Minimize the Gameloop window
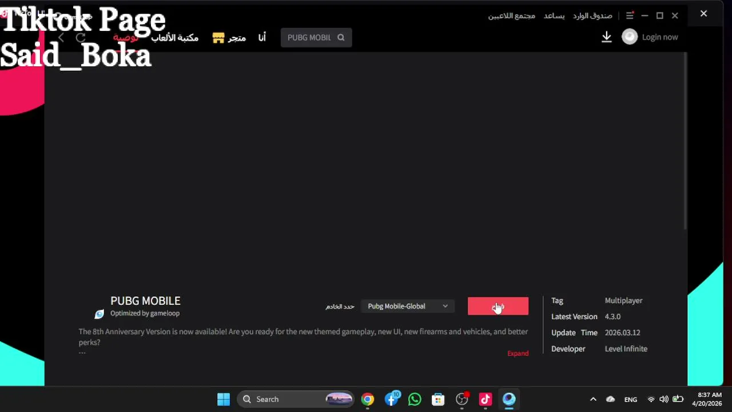This screenshot has width=732, height=412. point(645,16)
